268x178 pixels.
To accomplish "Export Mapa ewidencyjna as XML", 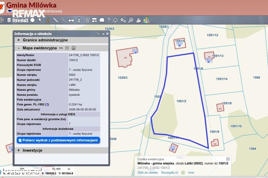I will (x=61, y=48).
